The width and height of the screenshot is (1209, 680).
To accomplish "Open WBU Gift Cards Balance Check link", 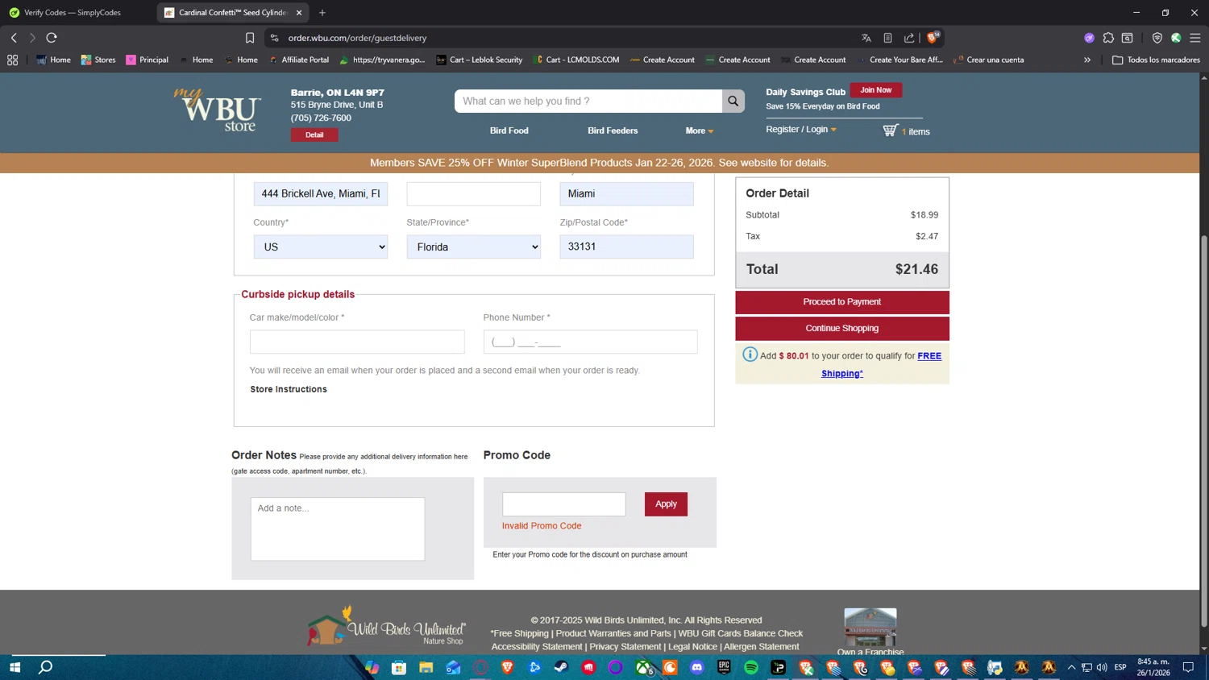I will (741, 633).
